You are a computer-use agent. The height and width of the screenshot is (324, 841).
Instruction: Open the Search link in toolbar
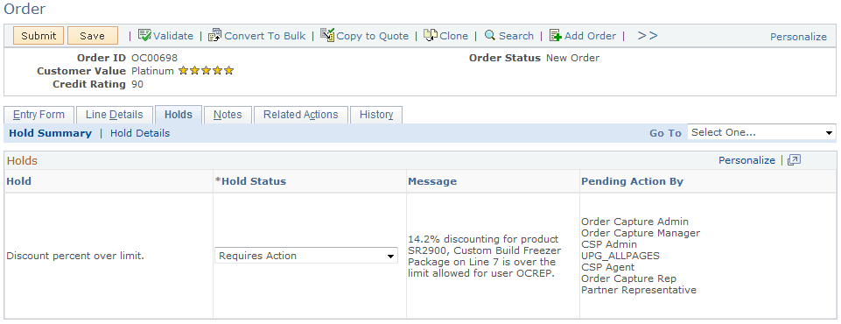coord(516,36)
